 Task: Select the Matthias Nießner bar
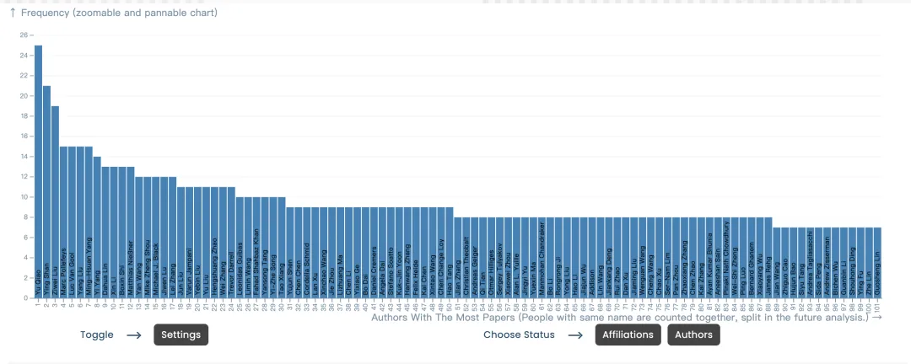(x=131, y=233)
